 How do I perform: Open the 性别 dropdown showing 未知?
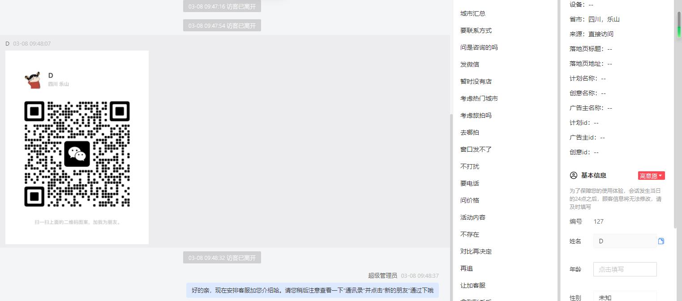(x=625, y=296)
